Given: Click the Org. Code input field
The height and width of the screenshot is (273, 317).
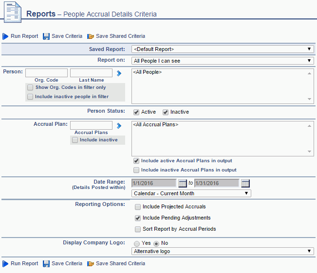Looking at the screenshot, I should tap(46, 73).
